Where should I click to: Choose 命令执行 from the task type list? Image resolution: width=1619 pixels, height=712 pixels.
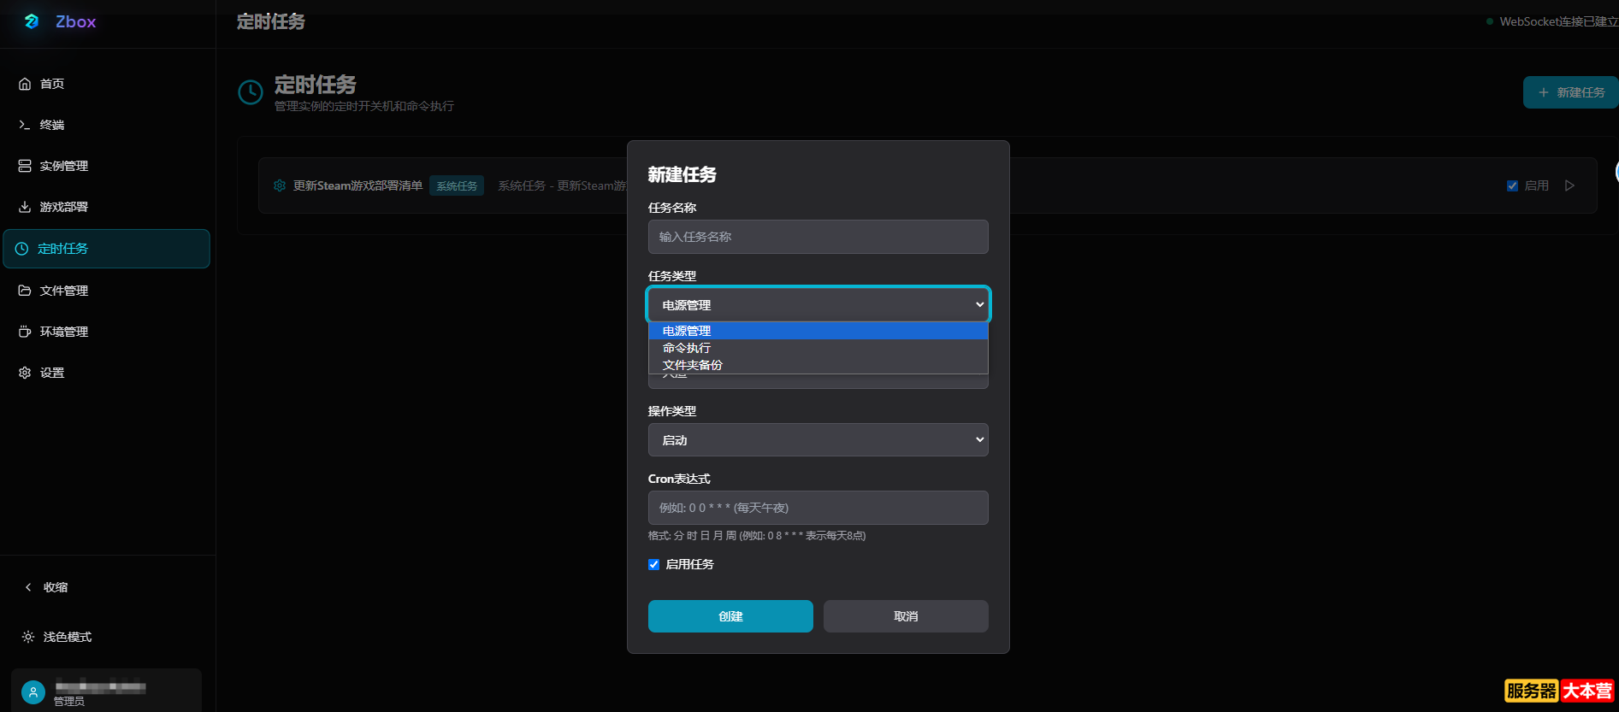pos(818,348)
